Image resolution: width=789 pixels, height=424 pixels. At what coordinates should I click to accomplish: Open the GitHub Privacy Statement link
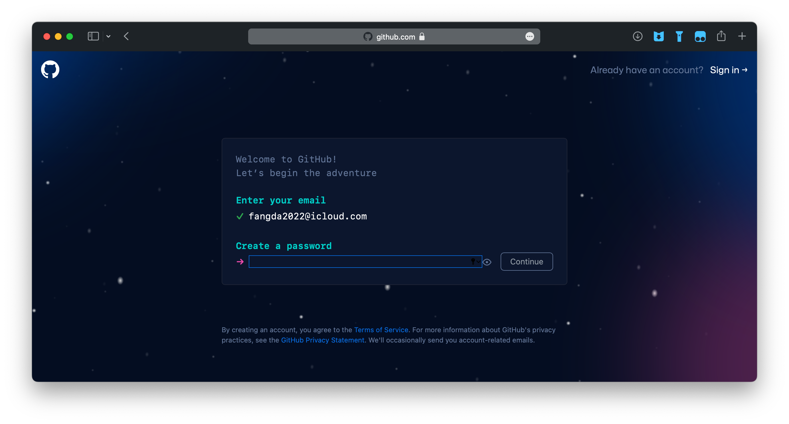(323, 340)
